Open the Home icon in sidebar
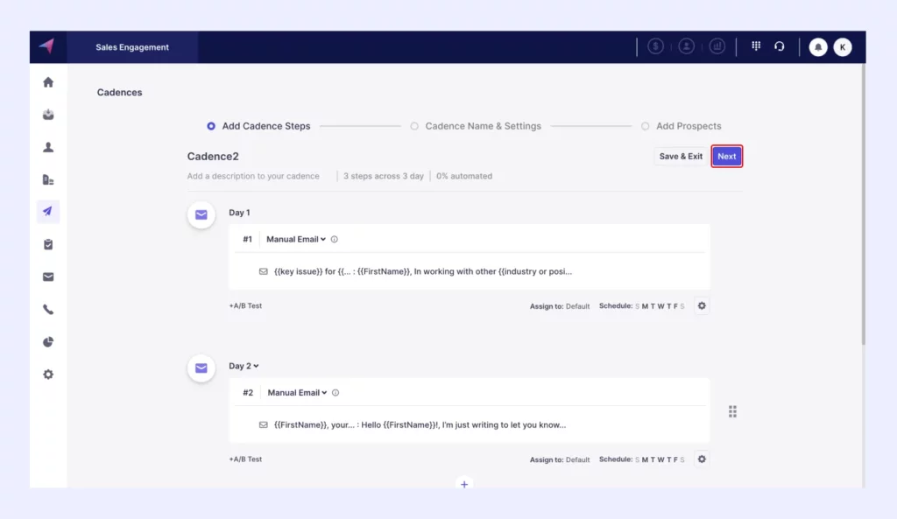 48,82
